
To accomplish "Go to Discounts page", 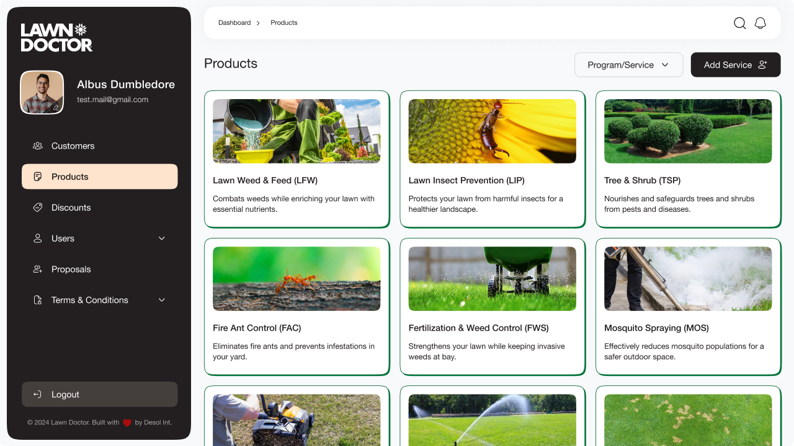I will point(100,208).
